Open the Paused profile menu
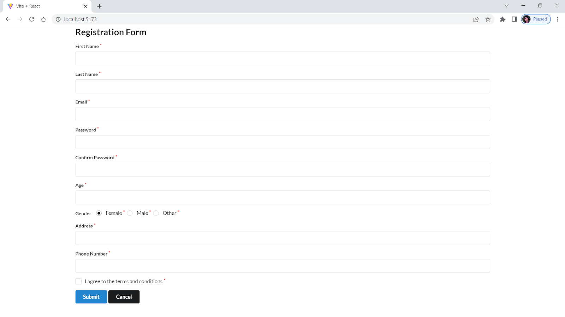This screenshot has width=565, height=317. (x=536, y=19)
